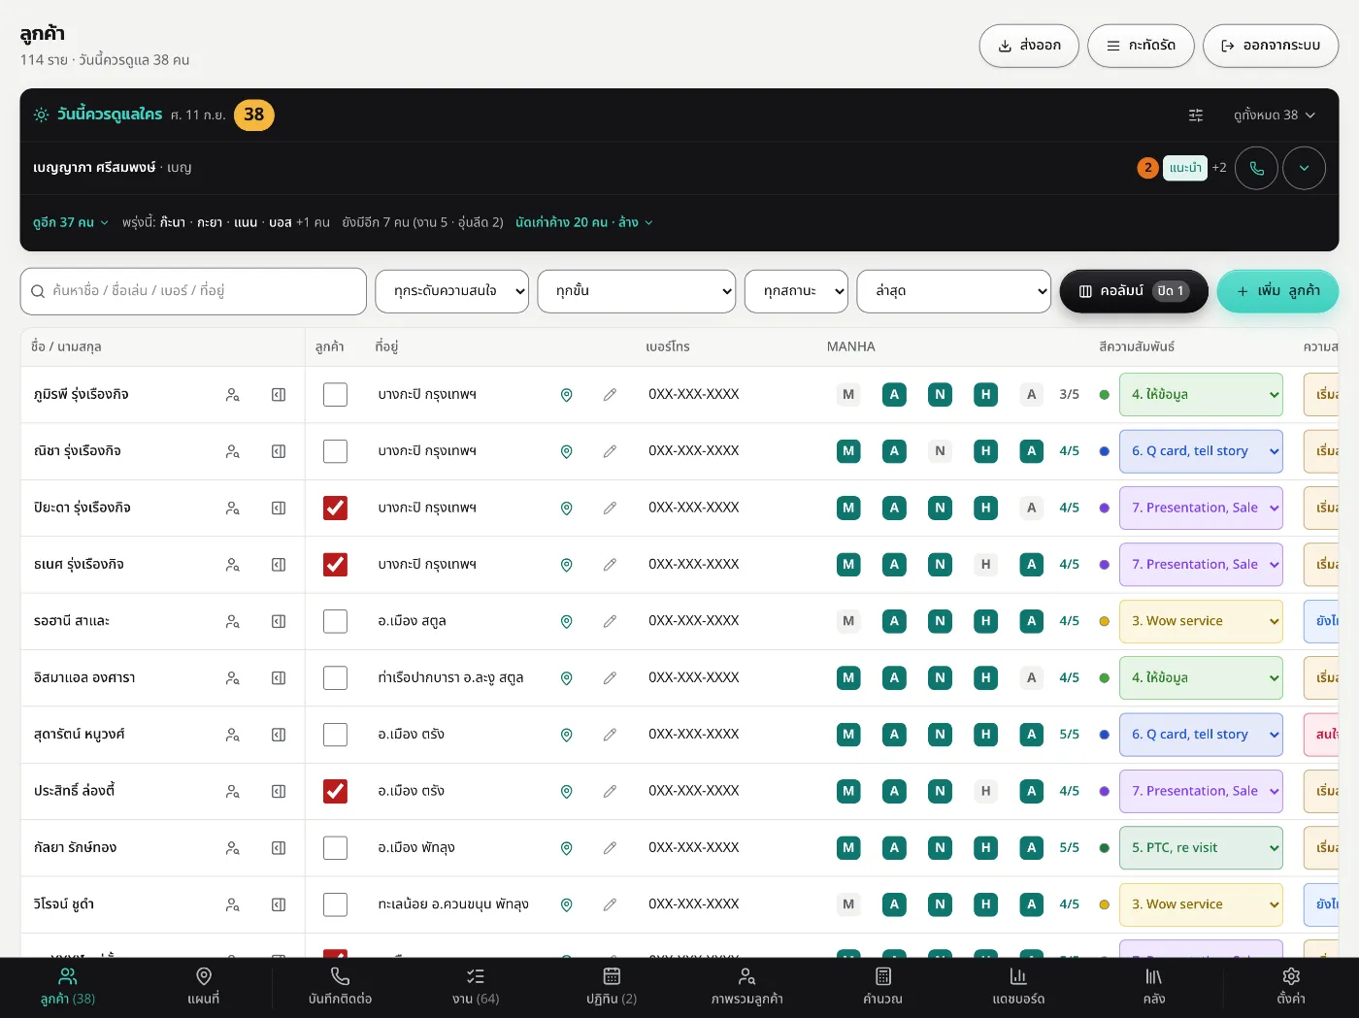Click the map pin for ภูมิรพี รุ่งเรืองกิจ
Image resolution: width=1359 pixels, height=1018 pixels.
(567, 395)
